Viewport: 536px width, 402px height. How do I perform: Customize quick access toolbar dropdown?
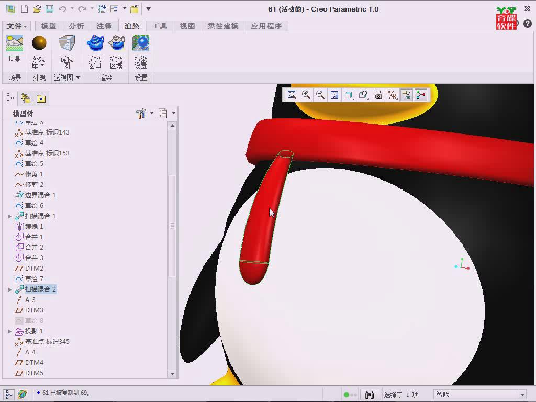tap(148, 9)
